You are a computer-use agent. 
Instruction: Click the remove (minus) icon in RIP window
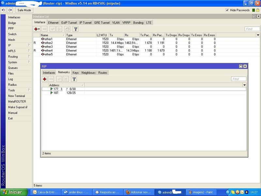[x=52, y=79]
